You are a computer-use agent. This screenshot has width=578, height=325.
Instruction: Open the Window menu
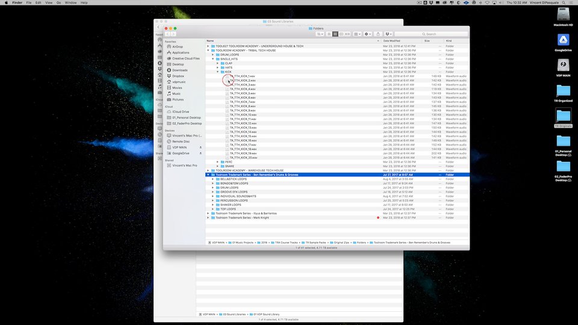click(71, 2)
